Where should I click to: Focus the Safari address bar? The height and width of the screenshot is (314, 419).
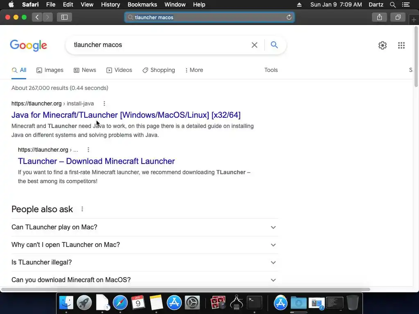tap(209, 17)
